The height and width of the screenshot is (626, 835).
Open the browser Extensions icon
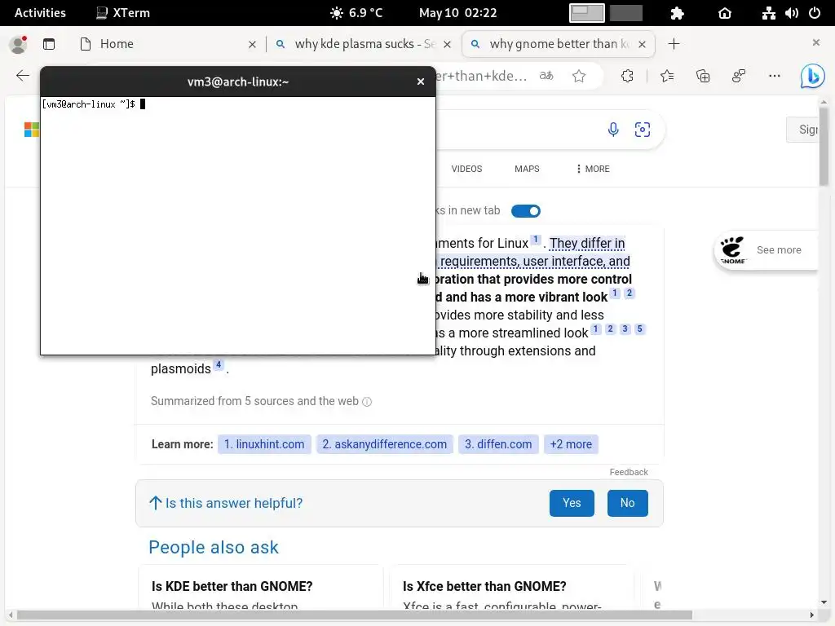point(627,76)
